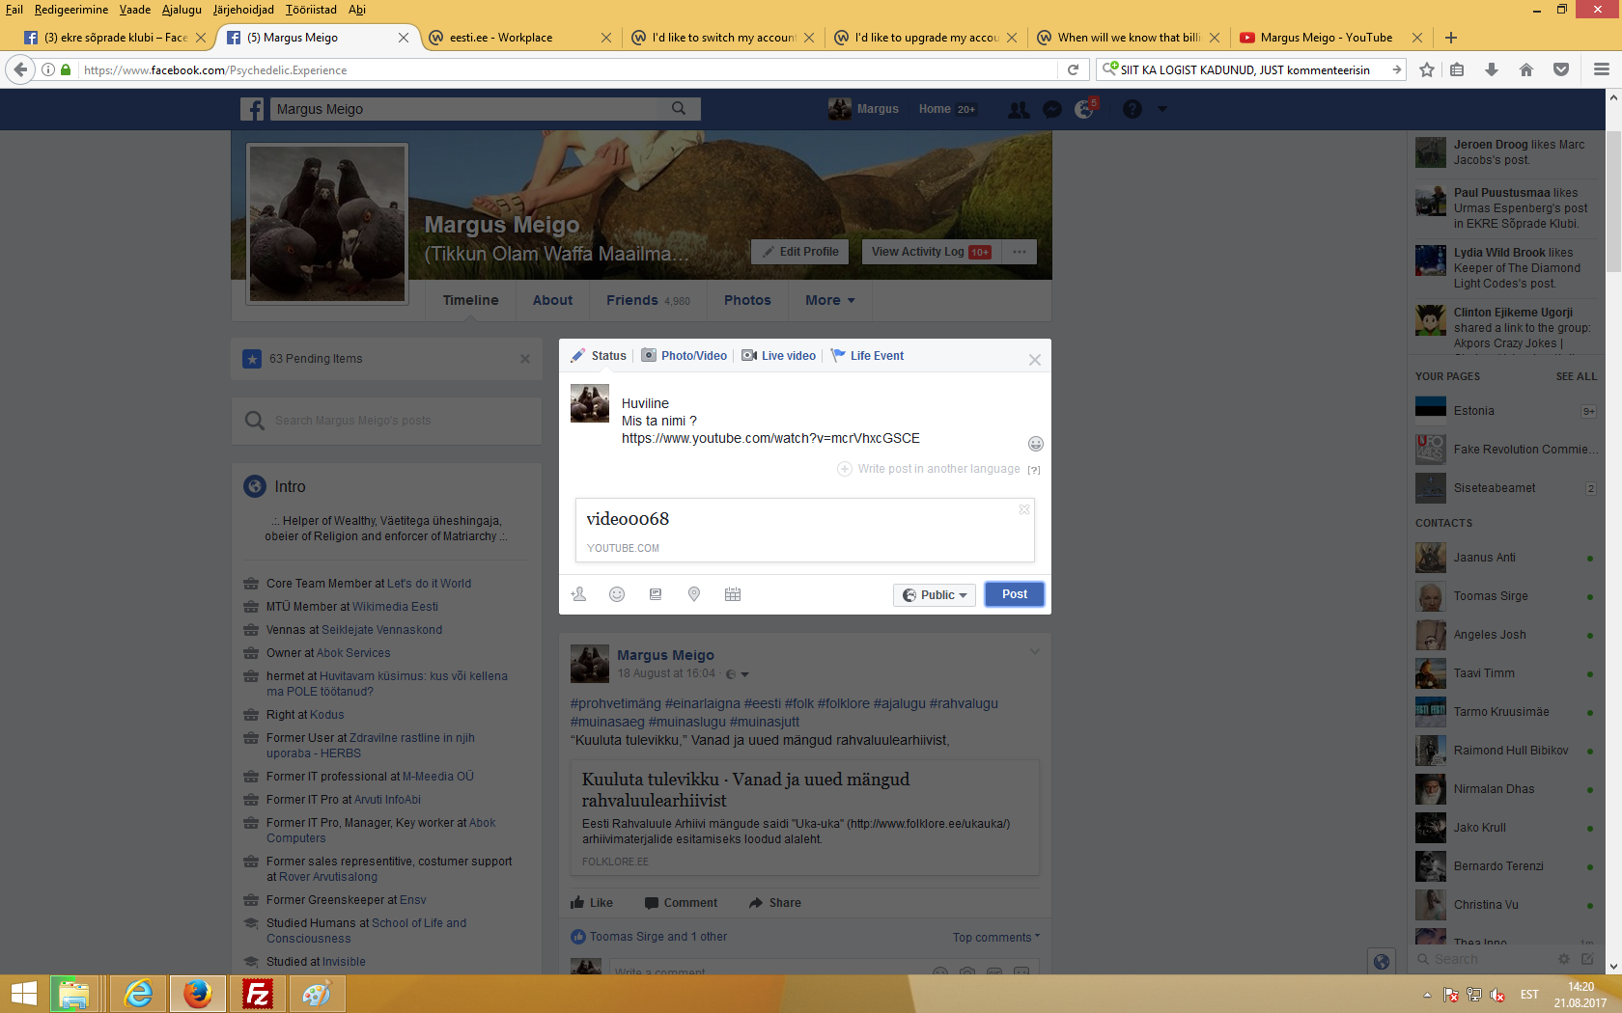Open the Public audience selector dropdown

pyautogui.click(x=935, y=595)
